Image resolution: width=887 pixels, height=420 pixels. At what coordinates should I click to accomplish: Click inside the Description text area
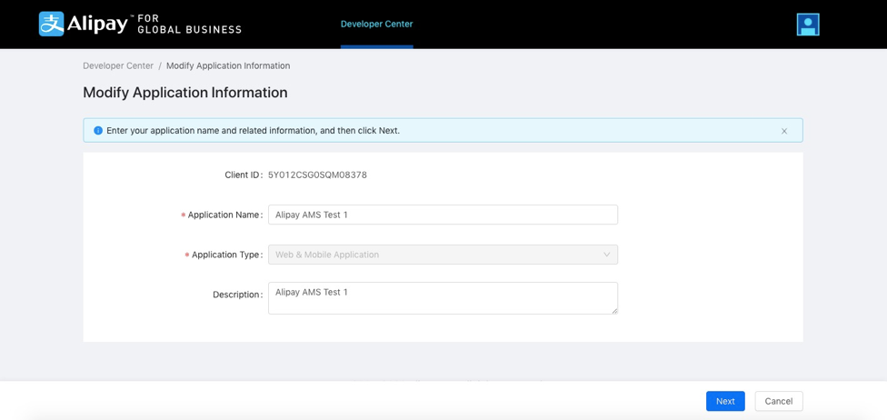click(443, 298)
